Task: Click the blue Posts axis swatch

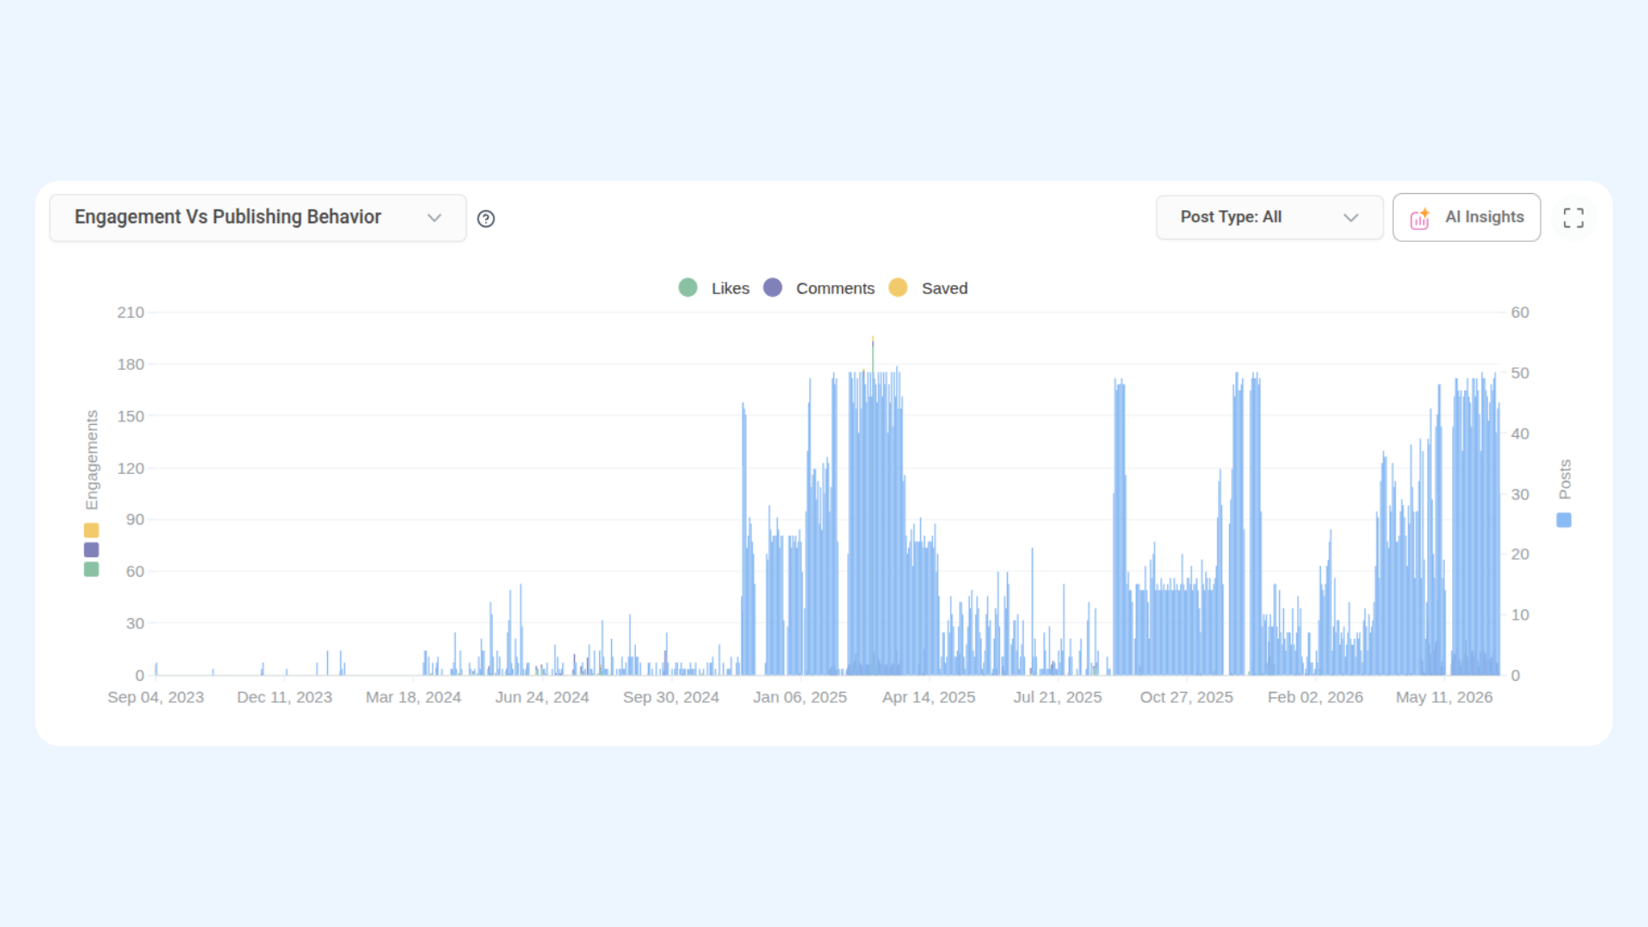Action: coord(1564,520)
